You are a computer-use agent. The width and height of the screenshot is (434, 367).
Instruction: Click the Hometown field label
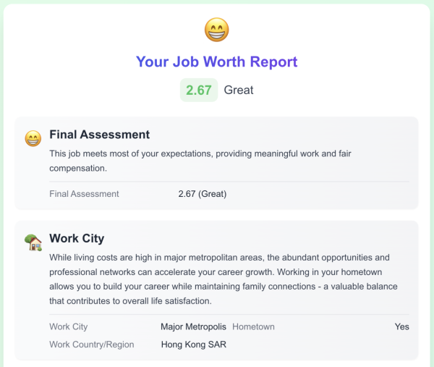[253, 326]
